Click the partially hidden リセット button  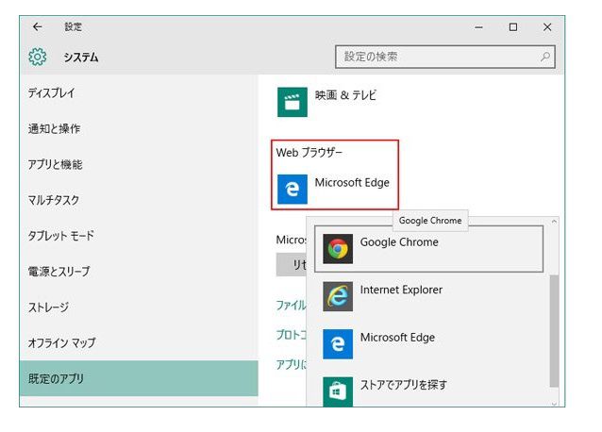tap(292, 265)
